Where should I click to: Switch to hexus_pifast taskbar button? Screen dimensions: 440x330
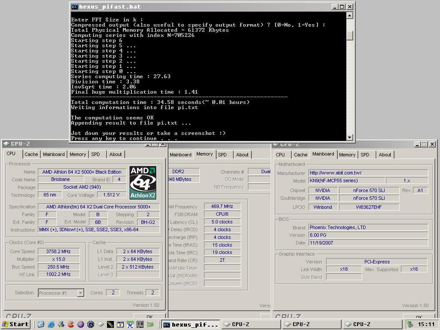(191, 324)
